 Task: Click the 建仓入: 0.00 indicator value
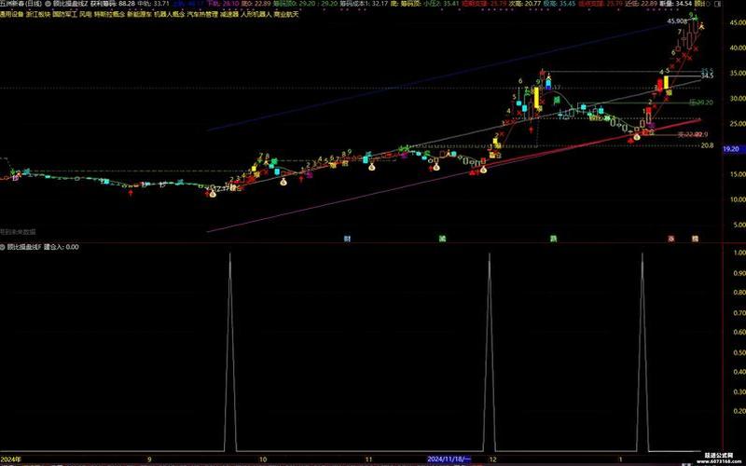coord(62,247)
